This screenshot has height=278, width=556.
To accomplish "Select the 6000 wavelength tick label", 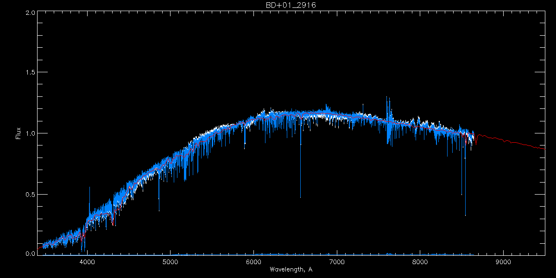I will [x=253, y=262].
